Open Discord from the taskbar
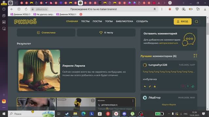 click(124, 114)
